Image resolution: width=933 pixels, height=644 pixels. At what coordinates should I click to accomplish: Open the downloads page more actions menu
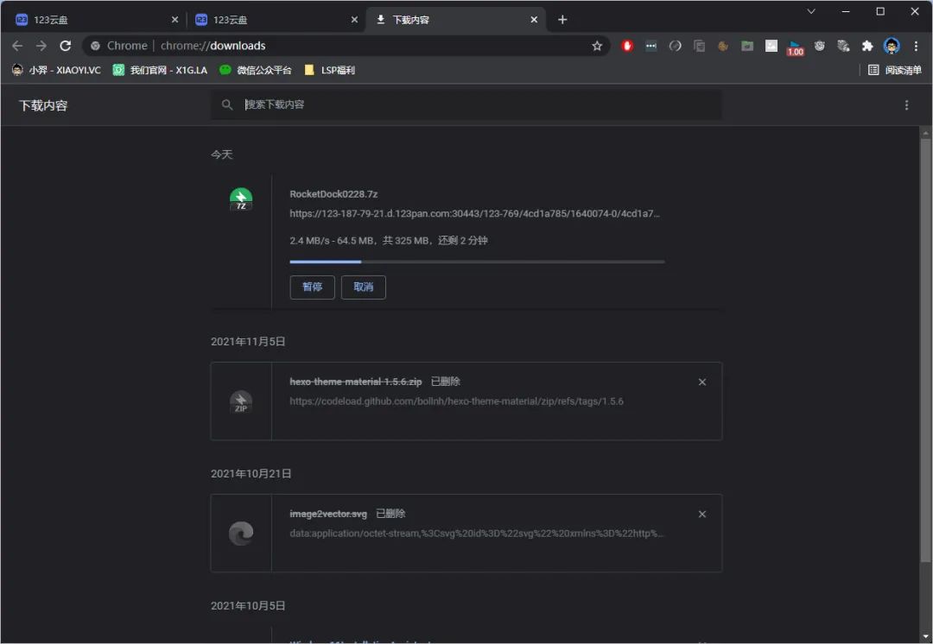click(x=906, y=105)
